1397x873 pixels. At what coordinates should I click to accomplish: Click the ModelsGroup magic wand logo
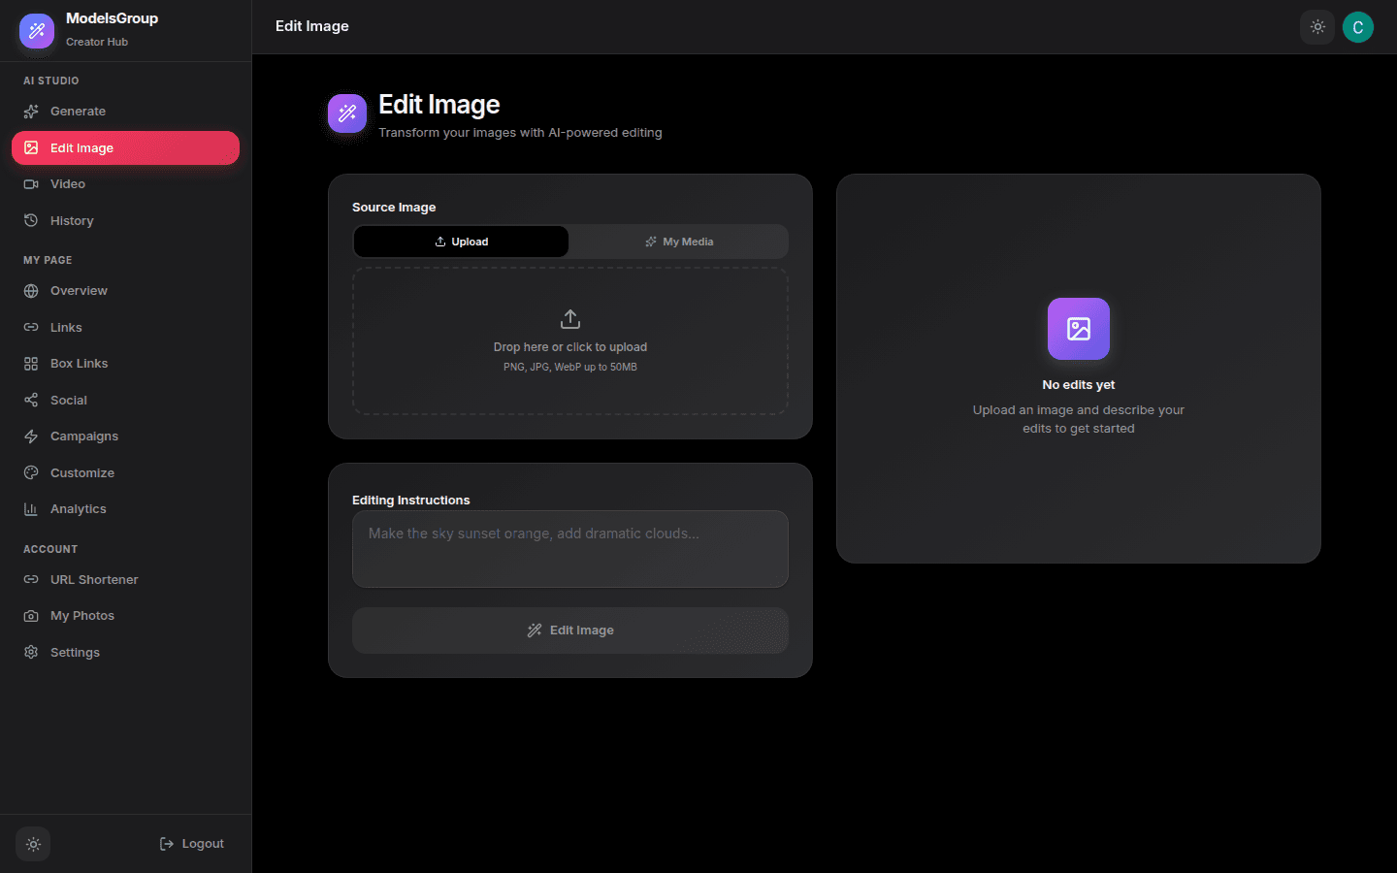pos(37,30)
